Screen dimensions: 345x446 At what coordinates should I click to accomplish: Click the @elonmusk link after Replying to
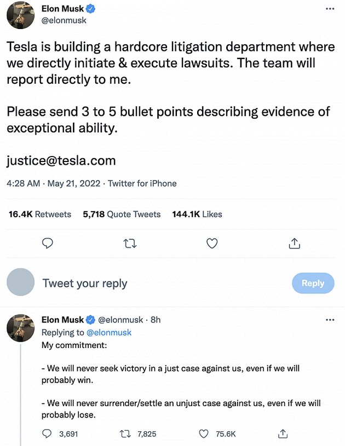109,332
